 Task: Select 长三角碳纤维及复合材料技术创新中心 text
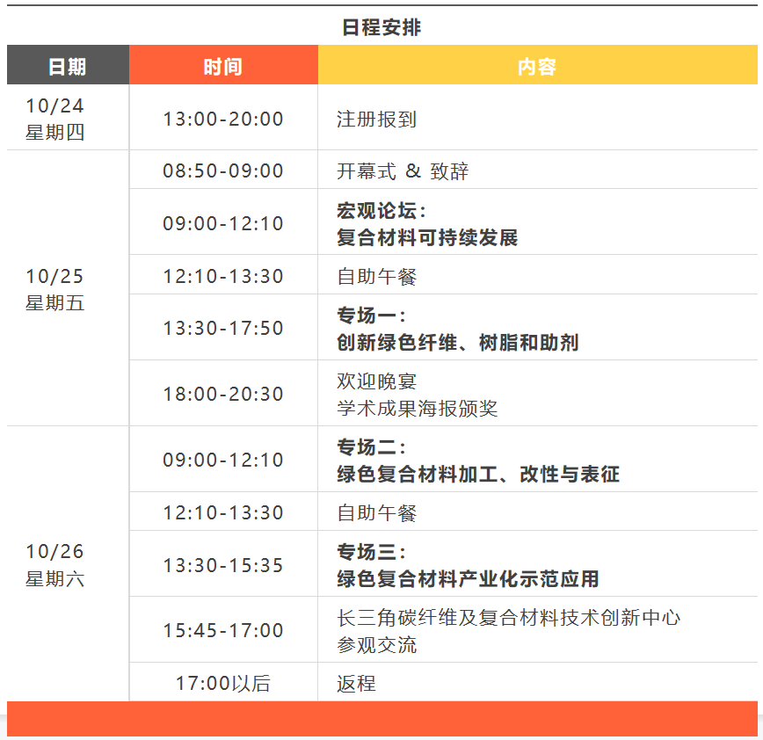tap(508, 617)
